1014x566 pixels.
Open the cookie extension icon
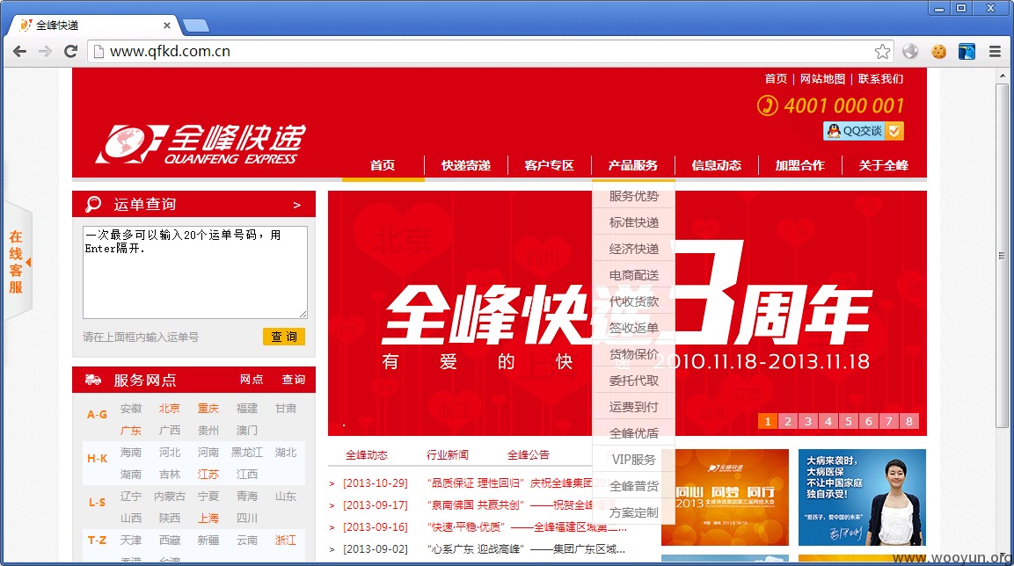tap(938, 51)
